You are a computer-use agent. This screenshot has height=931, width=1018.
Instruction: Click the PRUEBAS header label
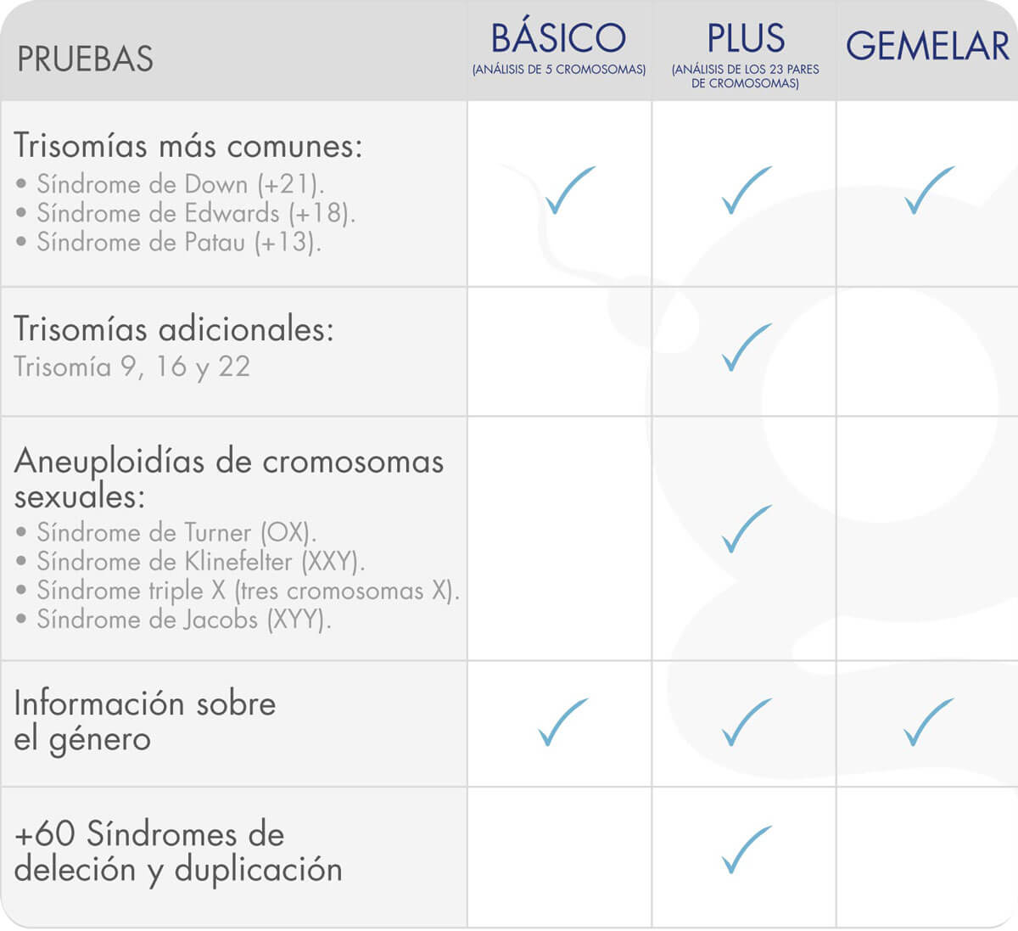(x=85, y=59)
